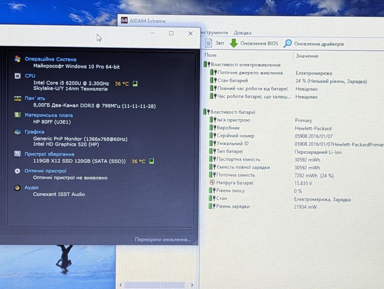Click battery icon beside Рівень зносу
The height and width of the screenshot is (289, 384).
point(212,190)
